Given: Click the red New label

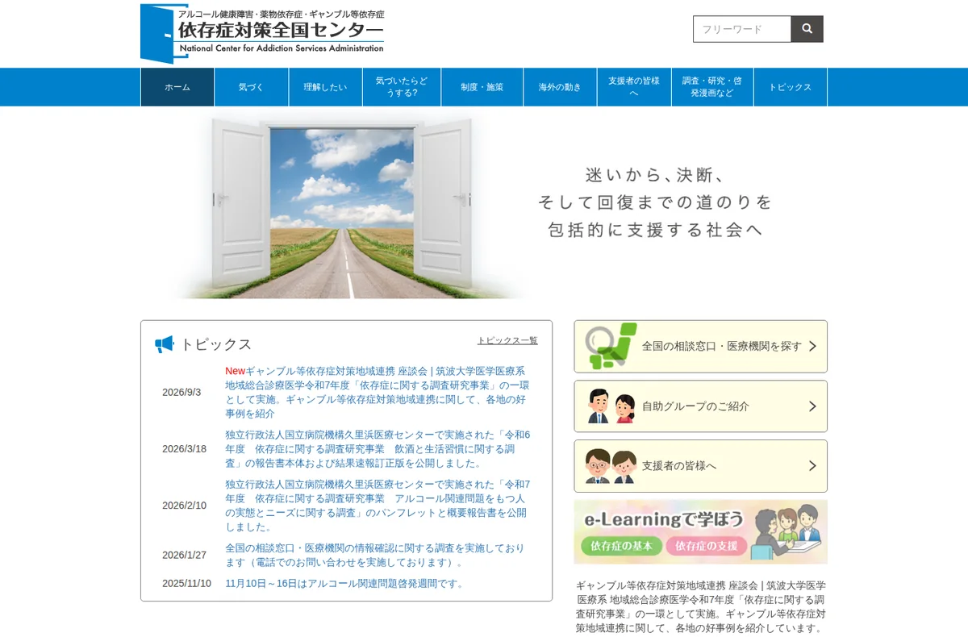Looking at the screenshot, I should point(235,371).
